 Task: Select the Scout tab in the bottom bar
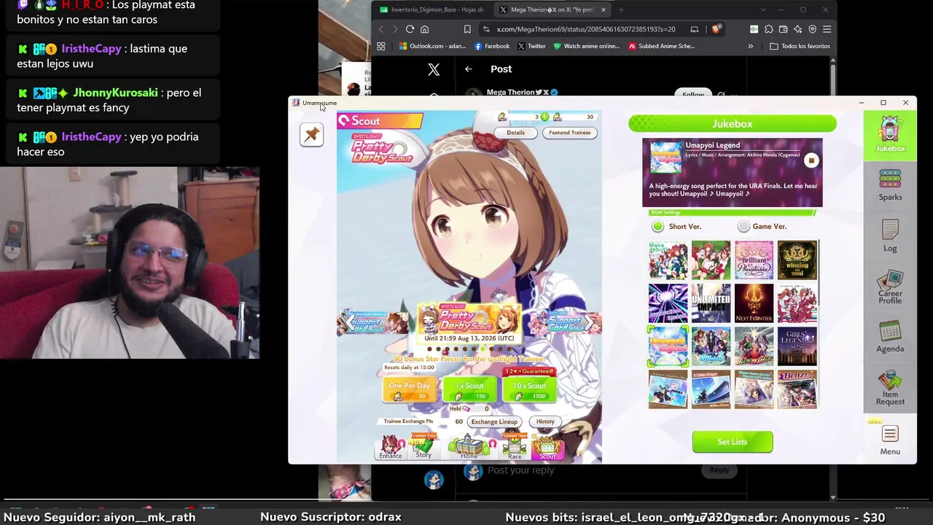547,447
